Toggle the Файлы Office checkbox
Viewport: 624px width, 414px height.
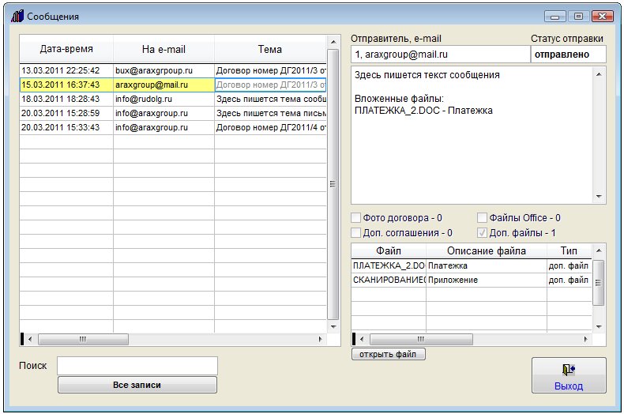[x=483, y=218]
